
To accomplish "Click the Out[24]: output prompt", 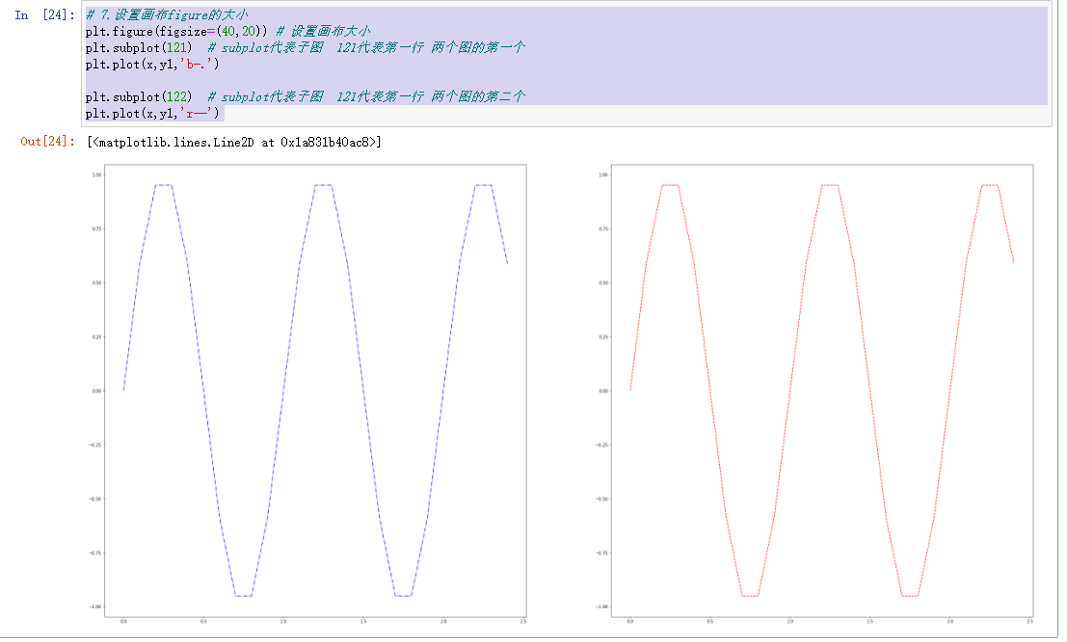I will (47, 142).
